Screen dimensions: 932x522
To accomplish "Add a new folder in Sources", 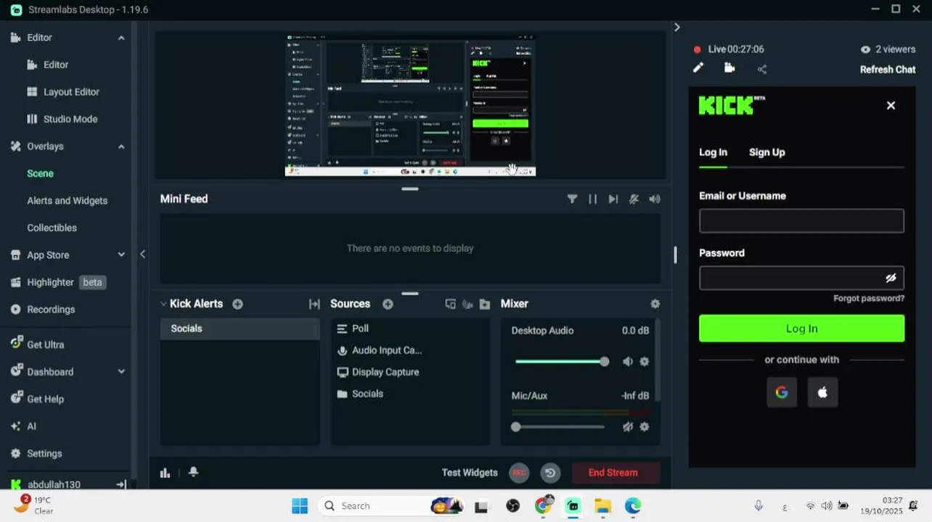I will [485, 304].
